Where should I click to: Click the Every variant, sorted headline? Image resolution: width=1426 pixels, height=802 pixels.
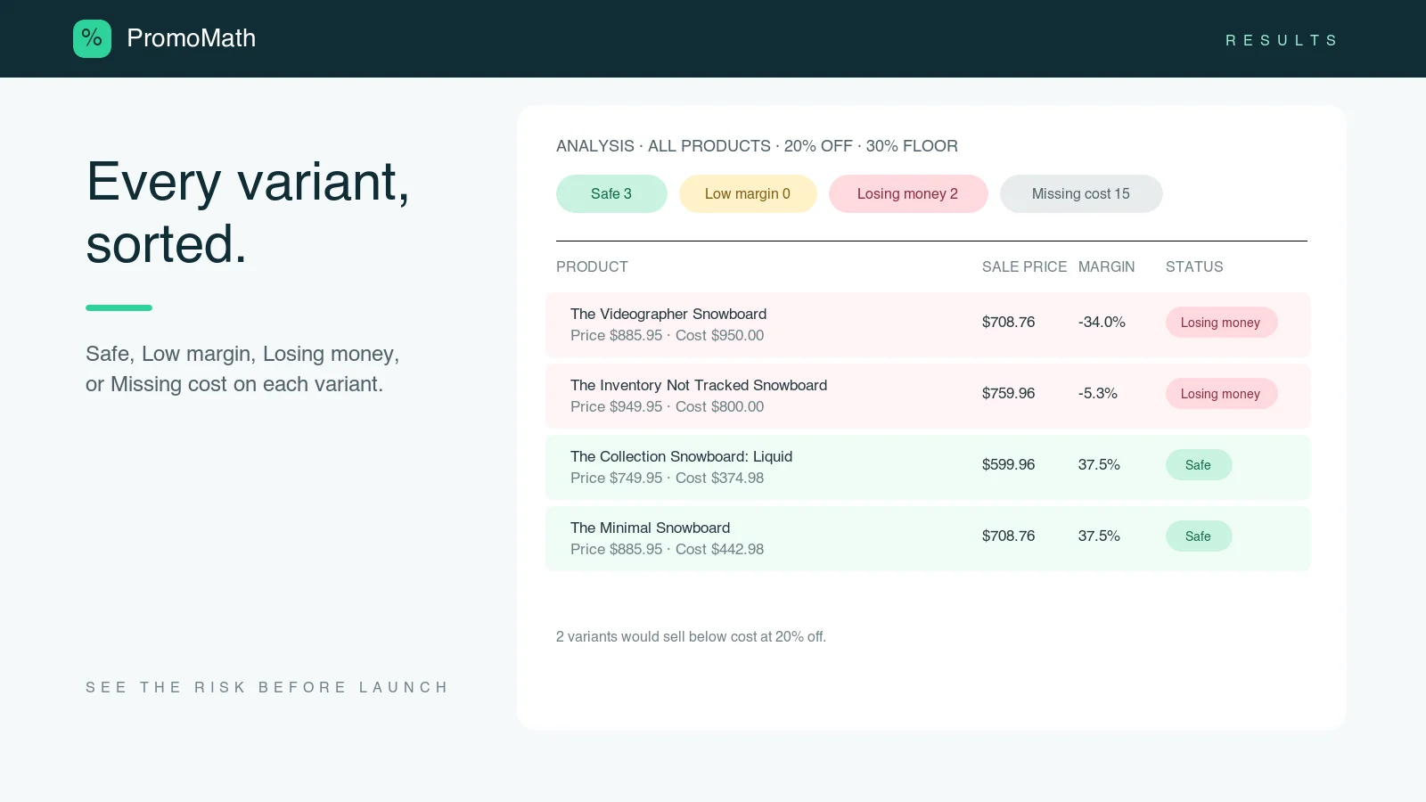tap(248, 213)
